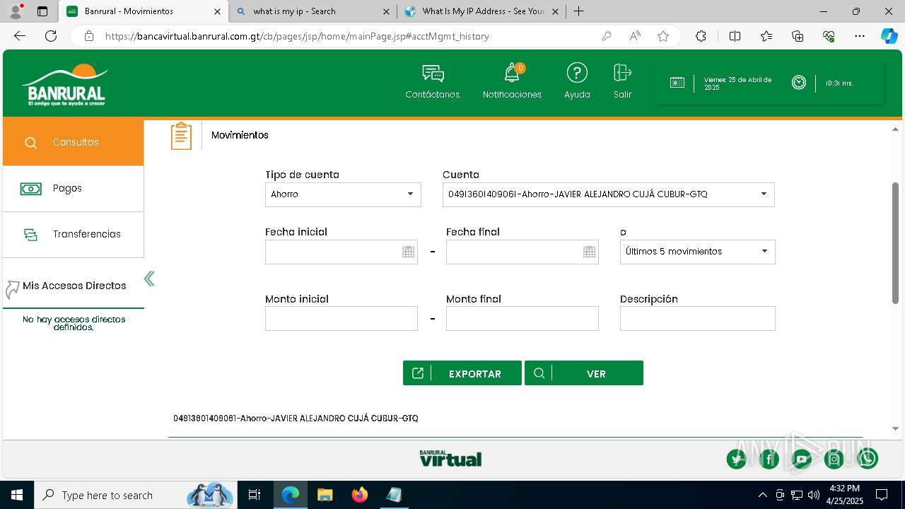
Task: Click the Mis Accesos Directos heading
Action: coord(74,286)
